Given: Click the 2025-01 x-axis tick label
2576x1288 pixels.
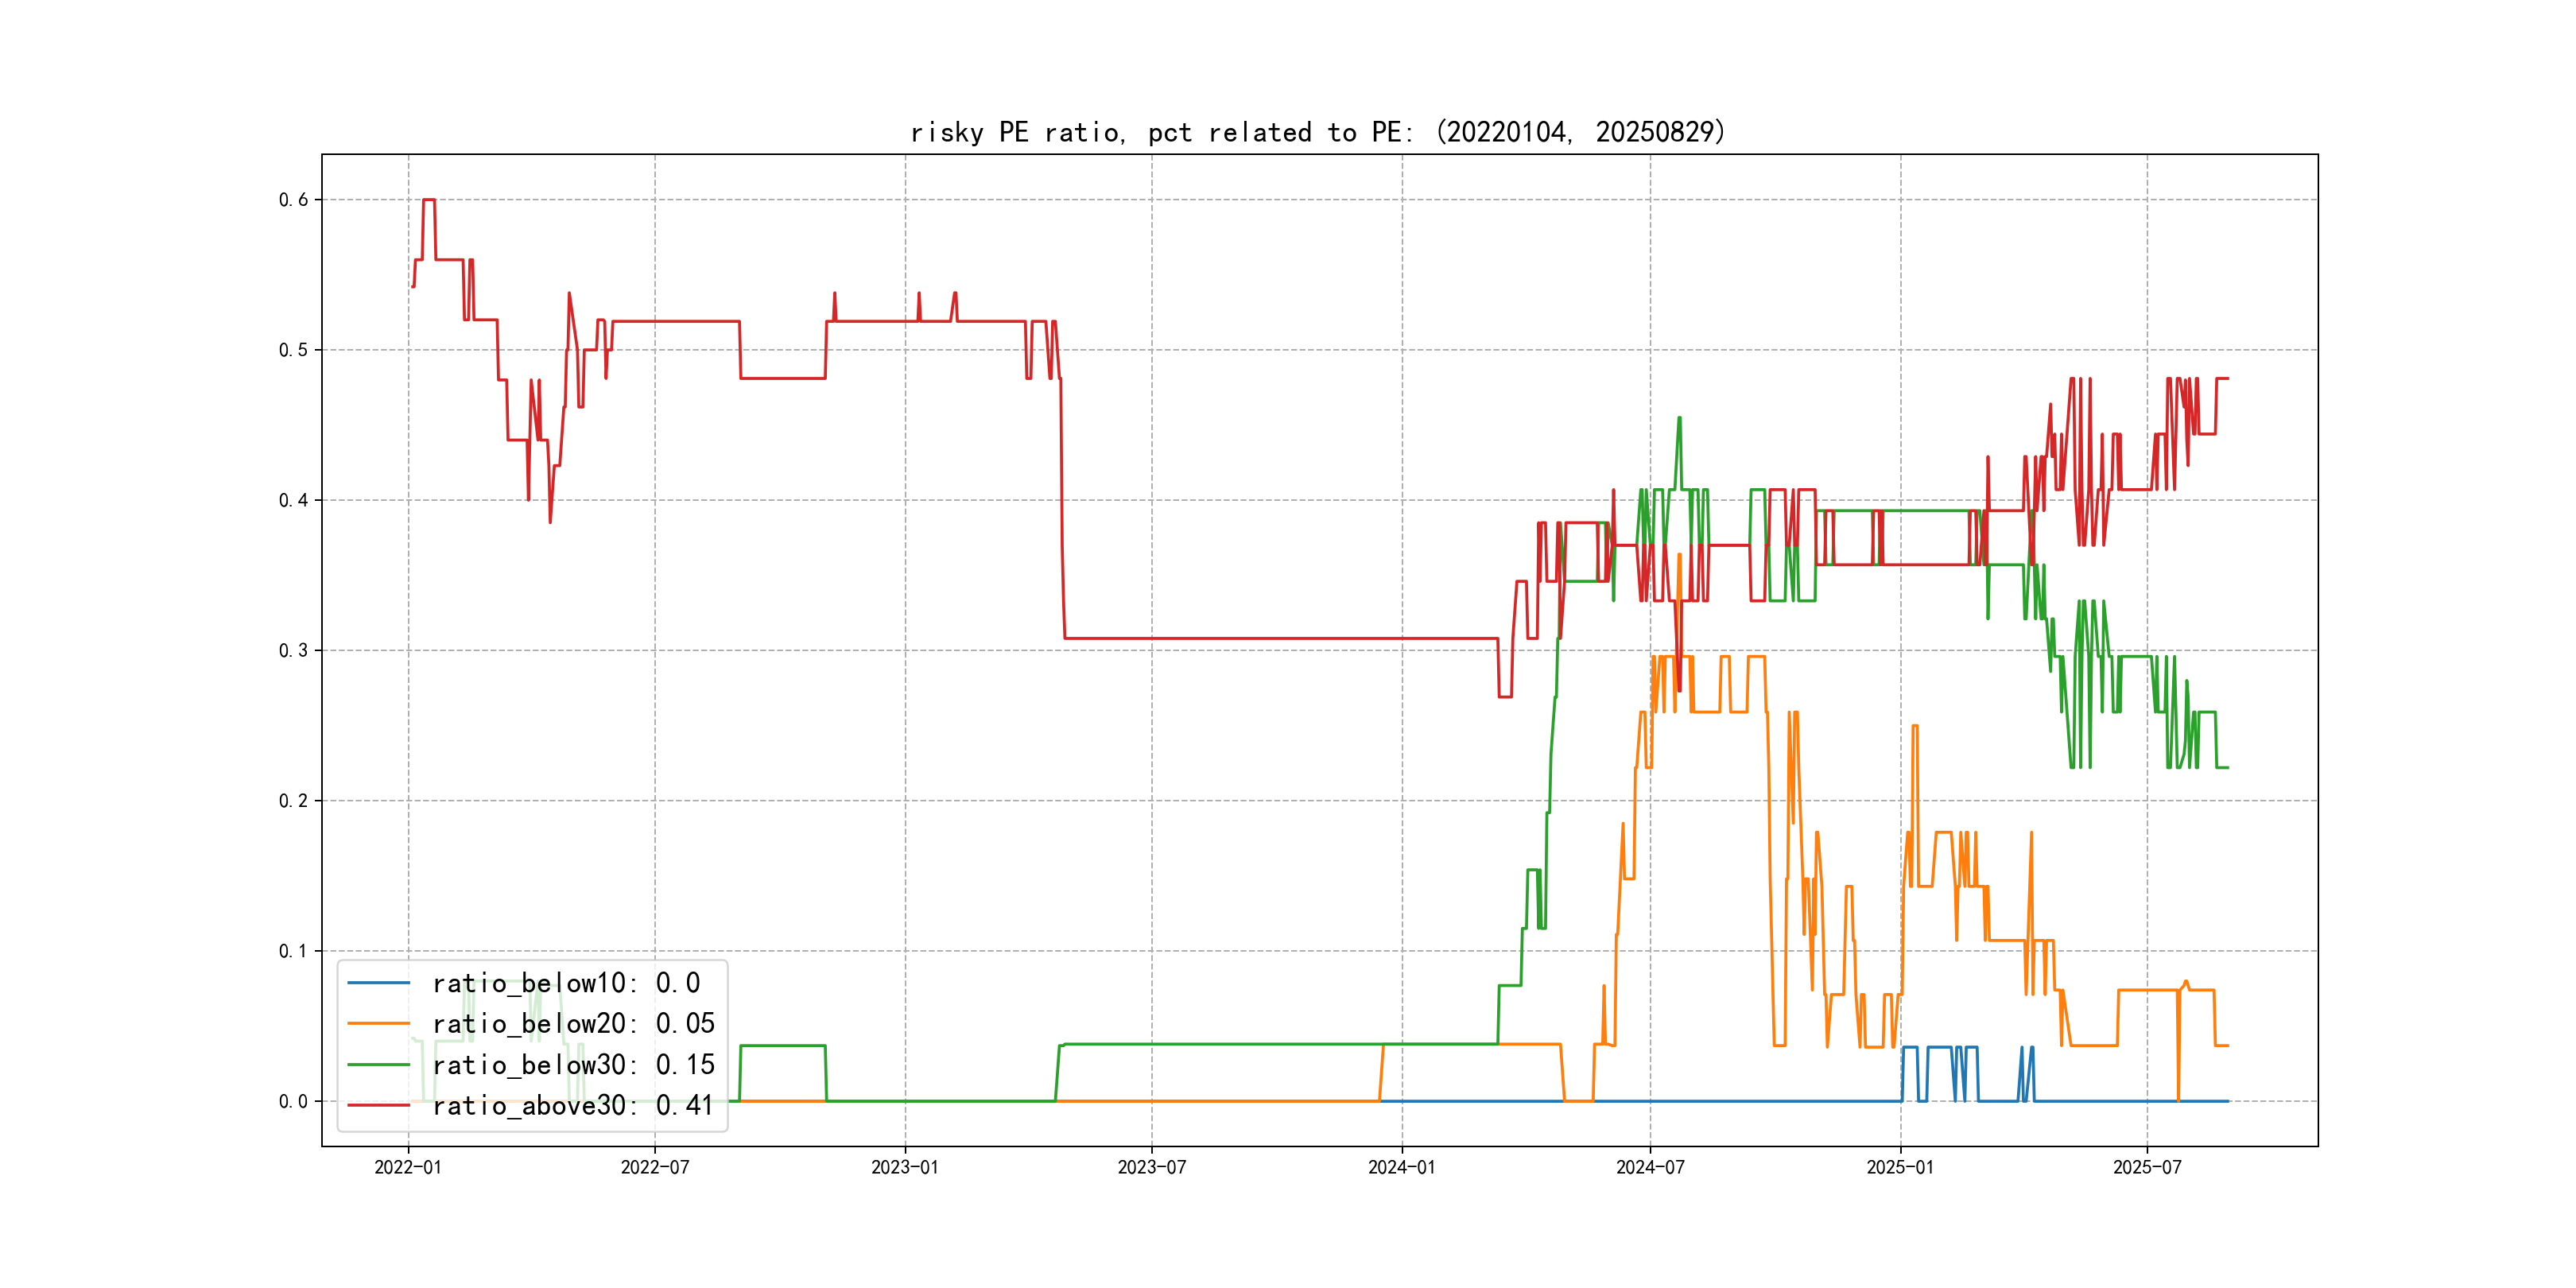Looking at the screenshot, I should tap(1900, 1167).
